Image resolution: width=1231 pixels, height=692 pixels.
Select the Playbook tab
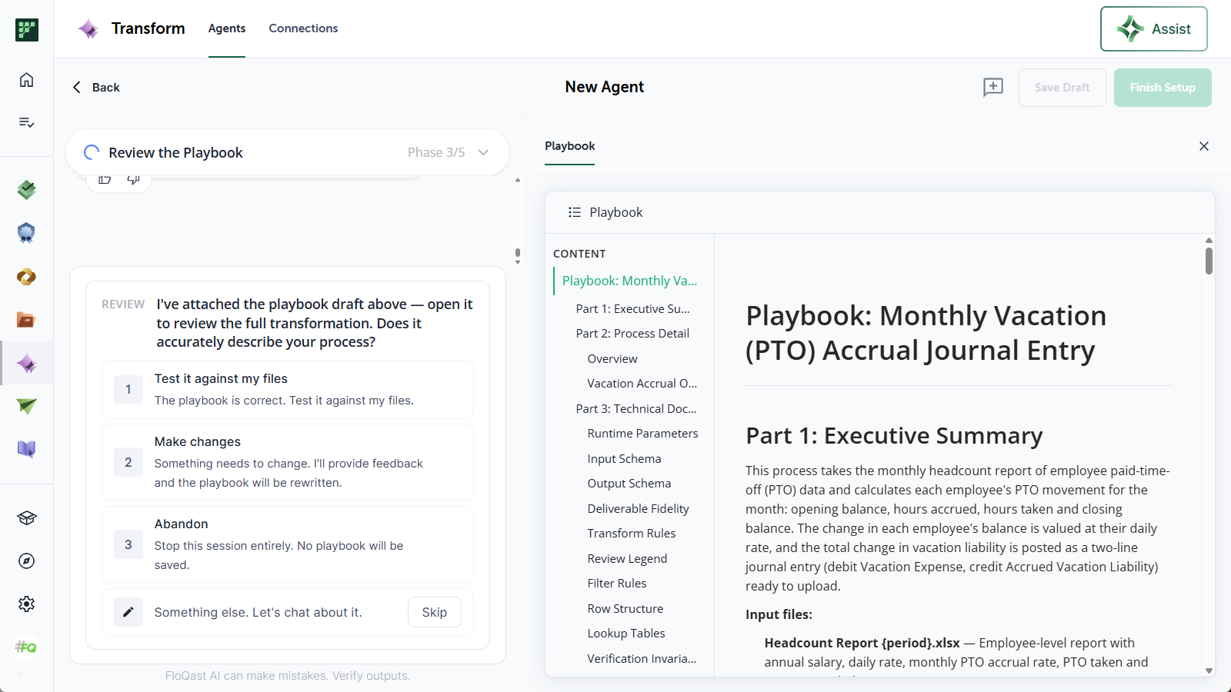coord(570,146)
